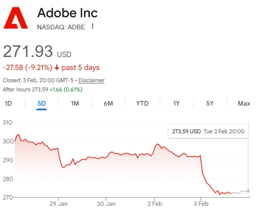Click the red Adobe logo
Screen dimensions: 258x210
[16, 18]
